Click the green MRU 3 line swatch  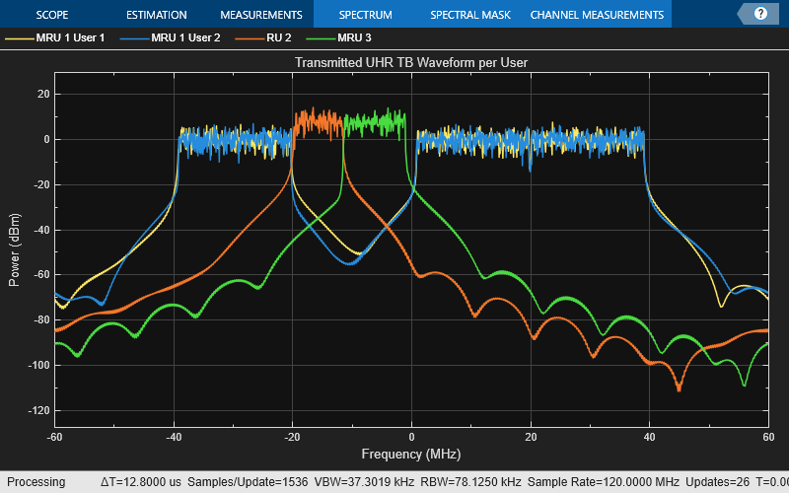point(319,38)
